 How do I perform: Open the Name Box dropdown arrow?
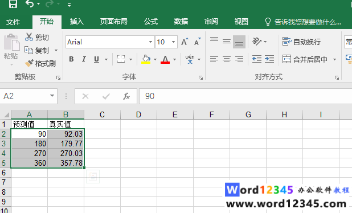(x=52, y=96)
